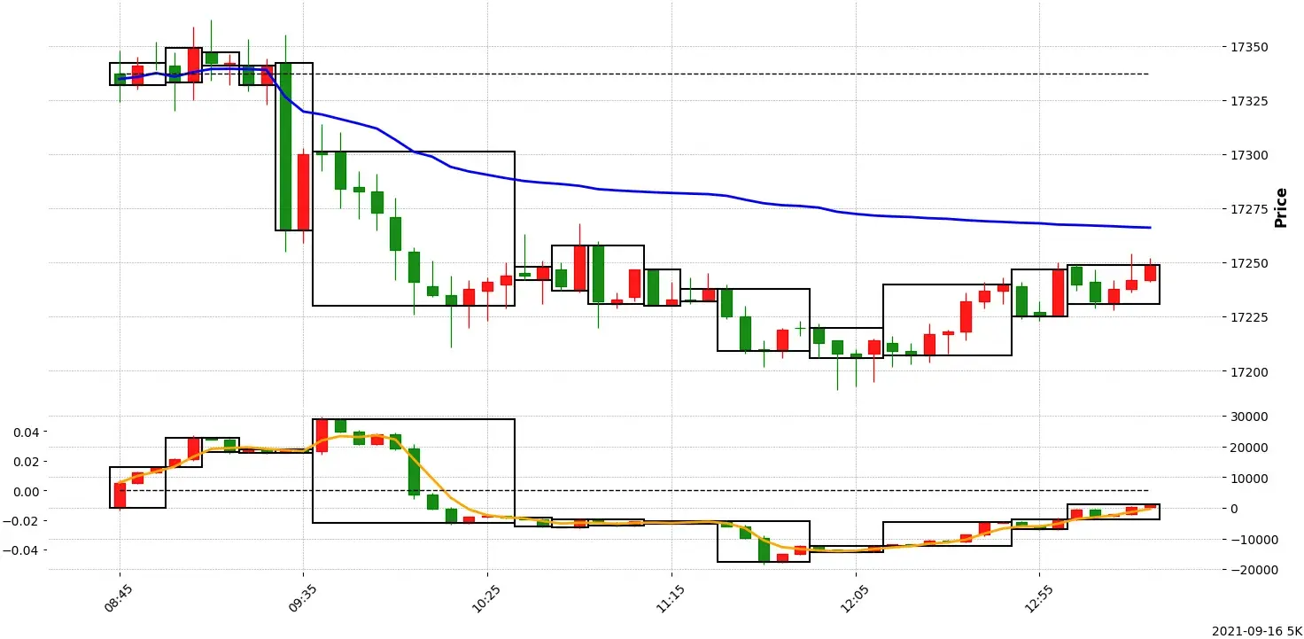Viewport: 1304px width, 639px height.
Task: Click the 11:15 time axis label
Action: point(669,599)
